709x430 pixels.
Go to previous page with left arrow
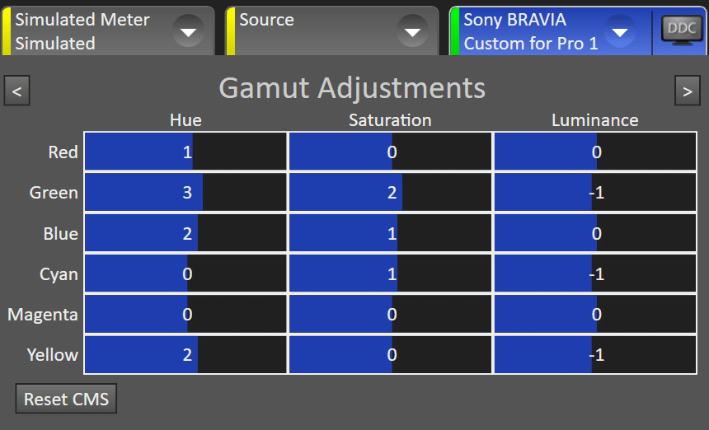pos(16,91)
